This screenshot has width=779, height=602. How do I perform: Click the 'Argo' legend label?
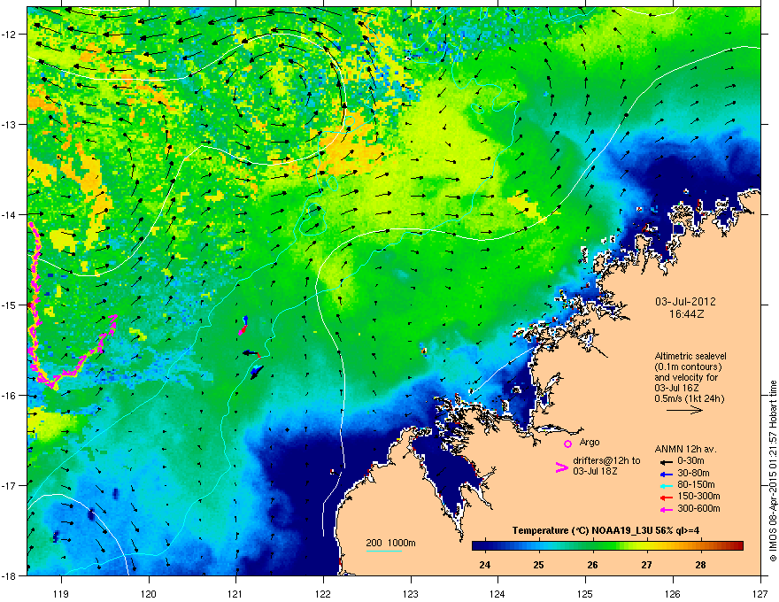590,442
